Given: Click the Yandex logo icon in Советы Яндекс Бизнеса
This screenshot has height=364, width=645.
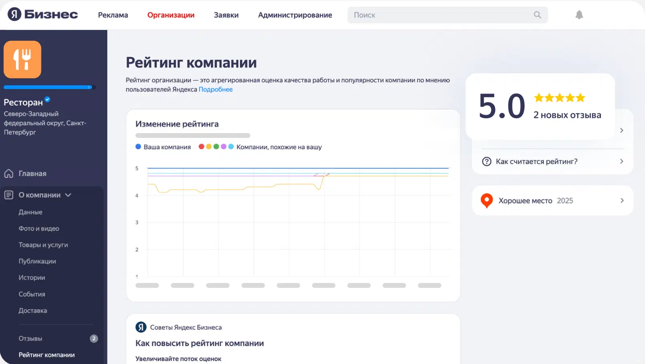Looking at the screenshot, I should 141,327.
